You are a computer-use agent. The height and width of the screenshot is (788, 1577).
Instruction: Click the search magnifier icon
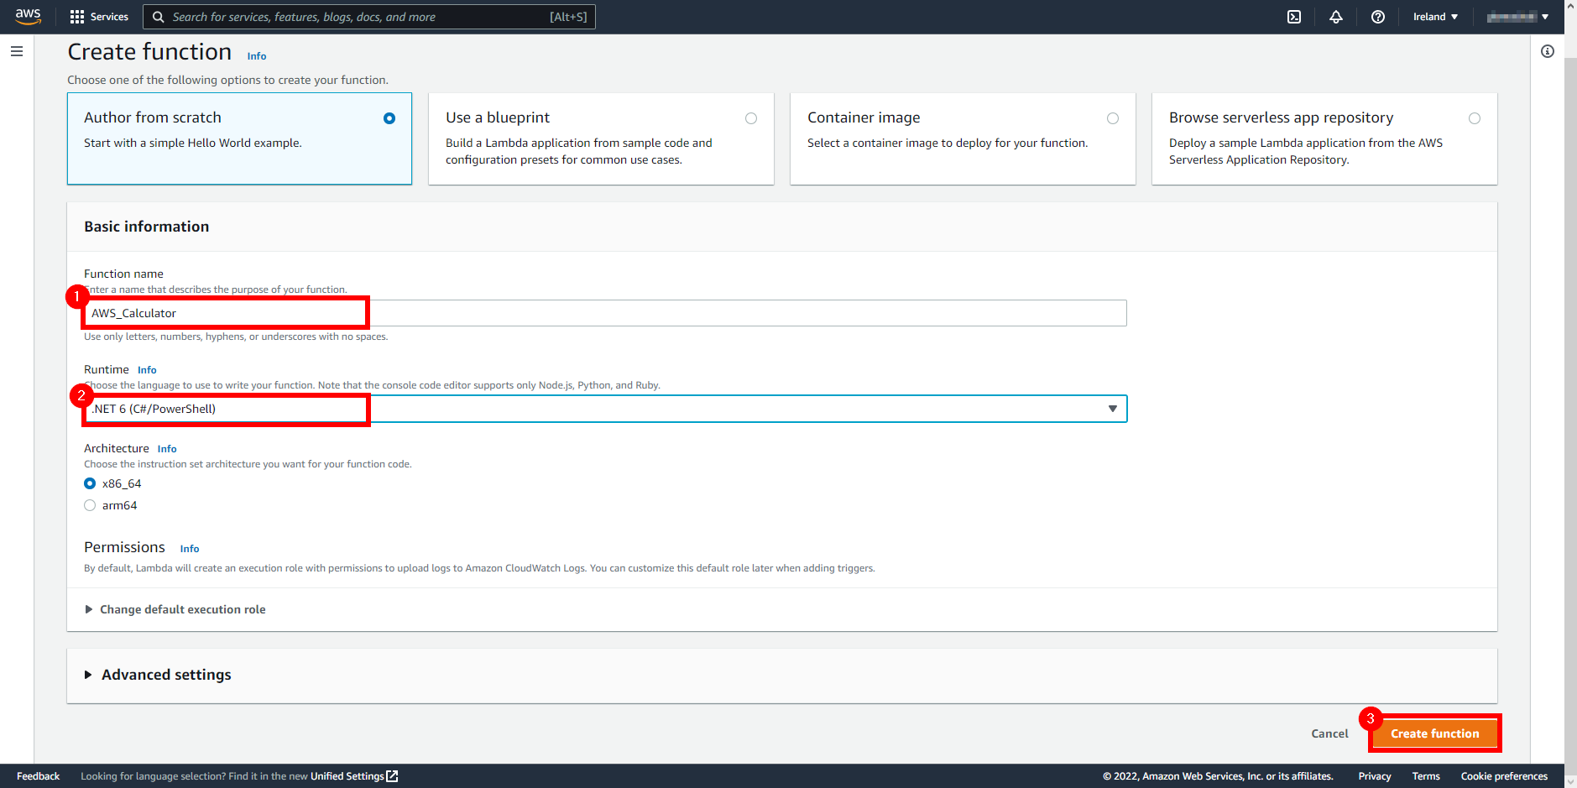158,17
